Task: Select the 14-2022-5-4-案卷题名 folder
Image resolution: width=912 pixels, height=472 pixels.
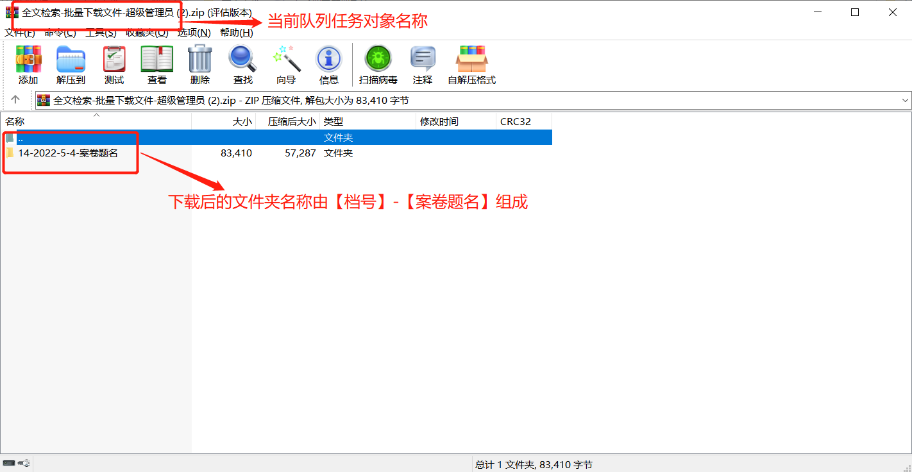Action: click(x=67, y=153)
